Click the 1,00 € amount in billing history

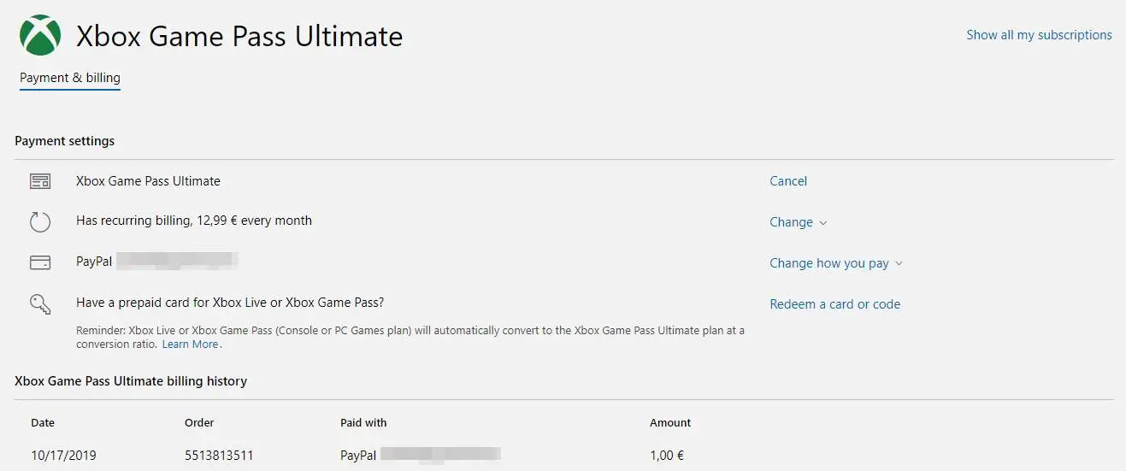[x=667, y=456]
